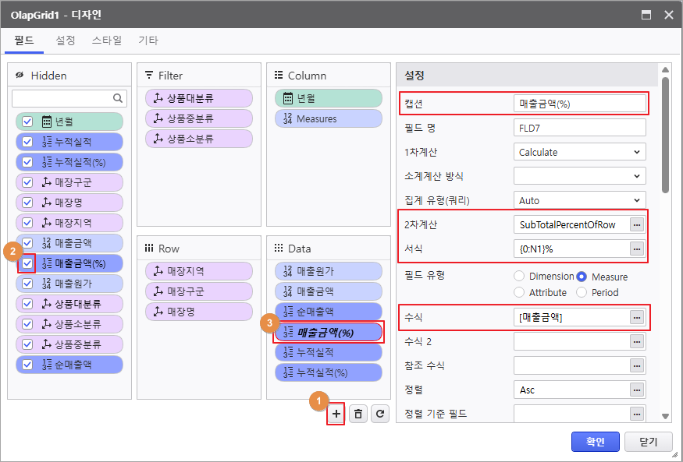This screenshot has height=462, width=683.
Task: Open ellipsis editor for 수식 field
Action: [637, 317]
